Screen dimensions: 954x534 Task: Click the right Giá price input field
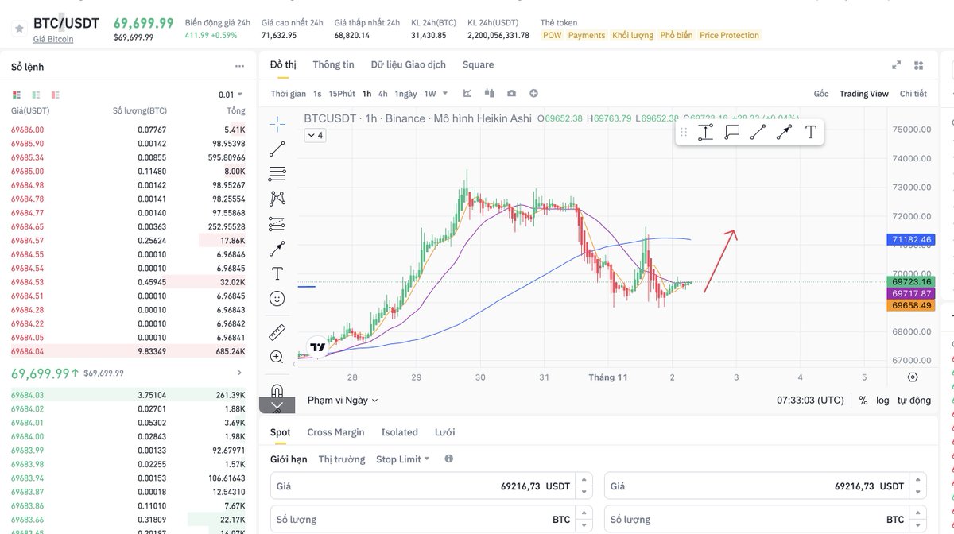point(765,486)
